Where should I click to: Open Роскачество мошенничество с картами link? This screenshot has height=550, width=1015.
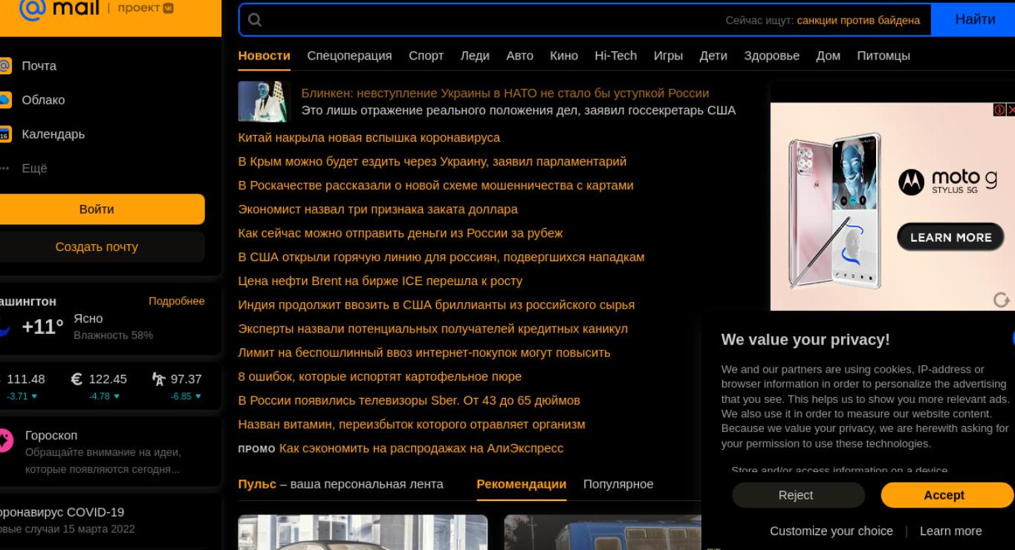[436, 185]
